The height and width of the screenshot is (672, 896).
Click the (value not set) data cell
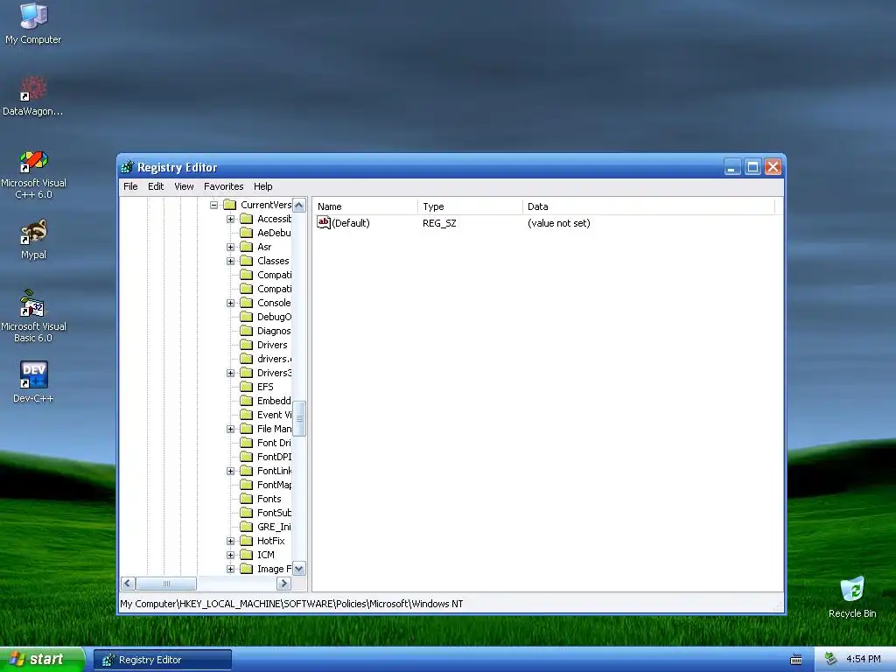558,223
